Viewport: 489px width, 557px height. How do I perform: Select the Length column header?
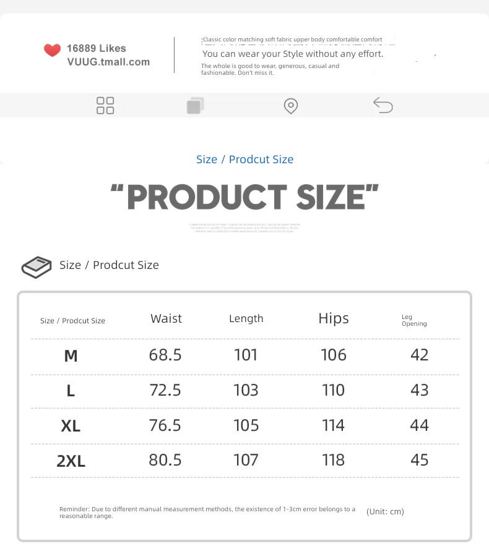(246, 318)
